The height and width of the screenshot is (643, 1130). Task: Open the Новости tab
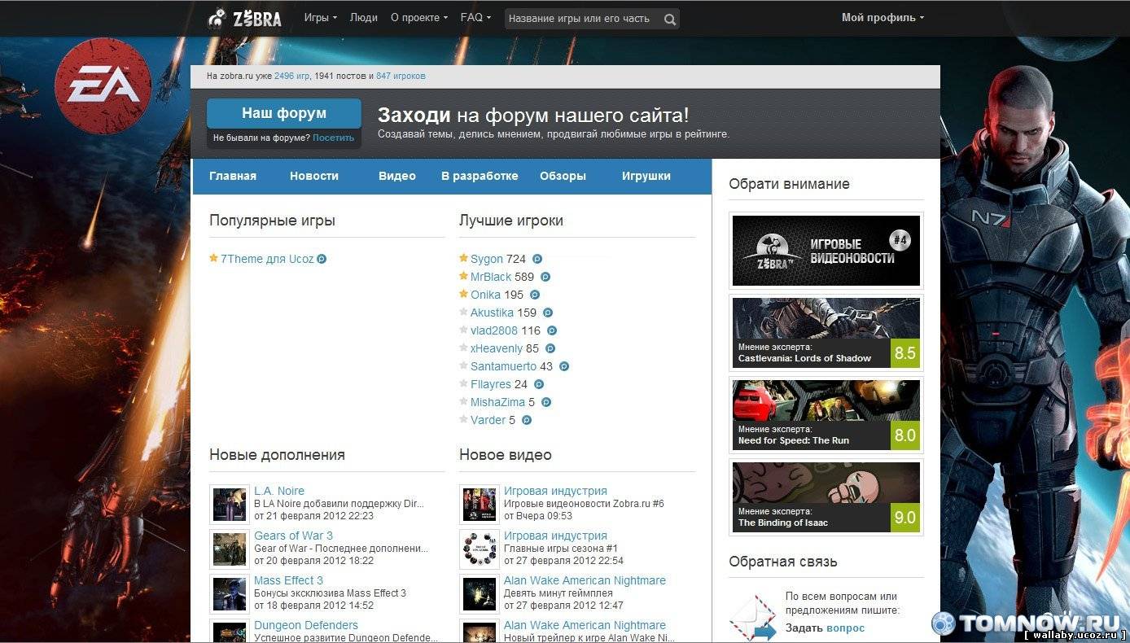pos(314,176)
